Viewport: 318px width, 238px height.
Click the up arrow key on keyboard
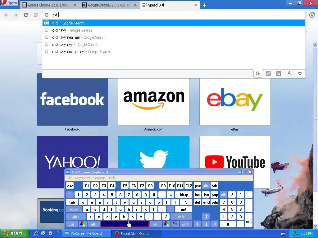[206, 217]
